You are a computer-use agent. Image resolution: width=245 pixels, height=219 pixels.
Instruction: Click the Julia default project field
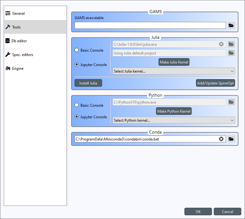tap(169, 53)
